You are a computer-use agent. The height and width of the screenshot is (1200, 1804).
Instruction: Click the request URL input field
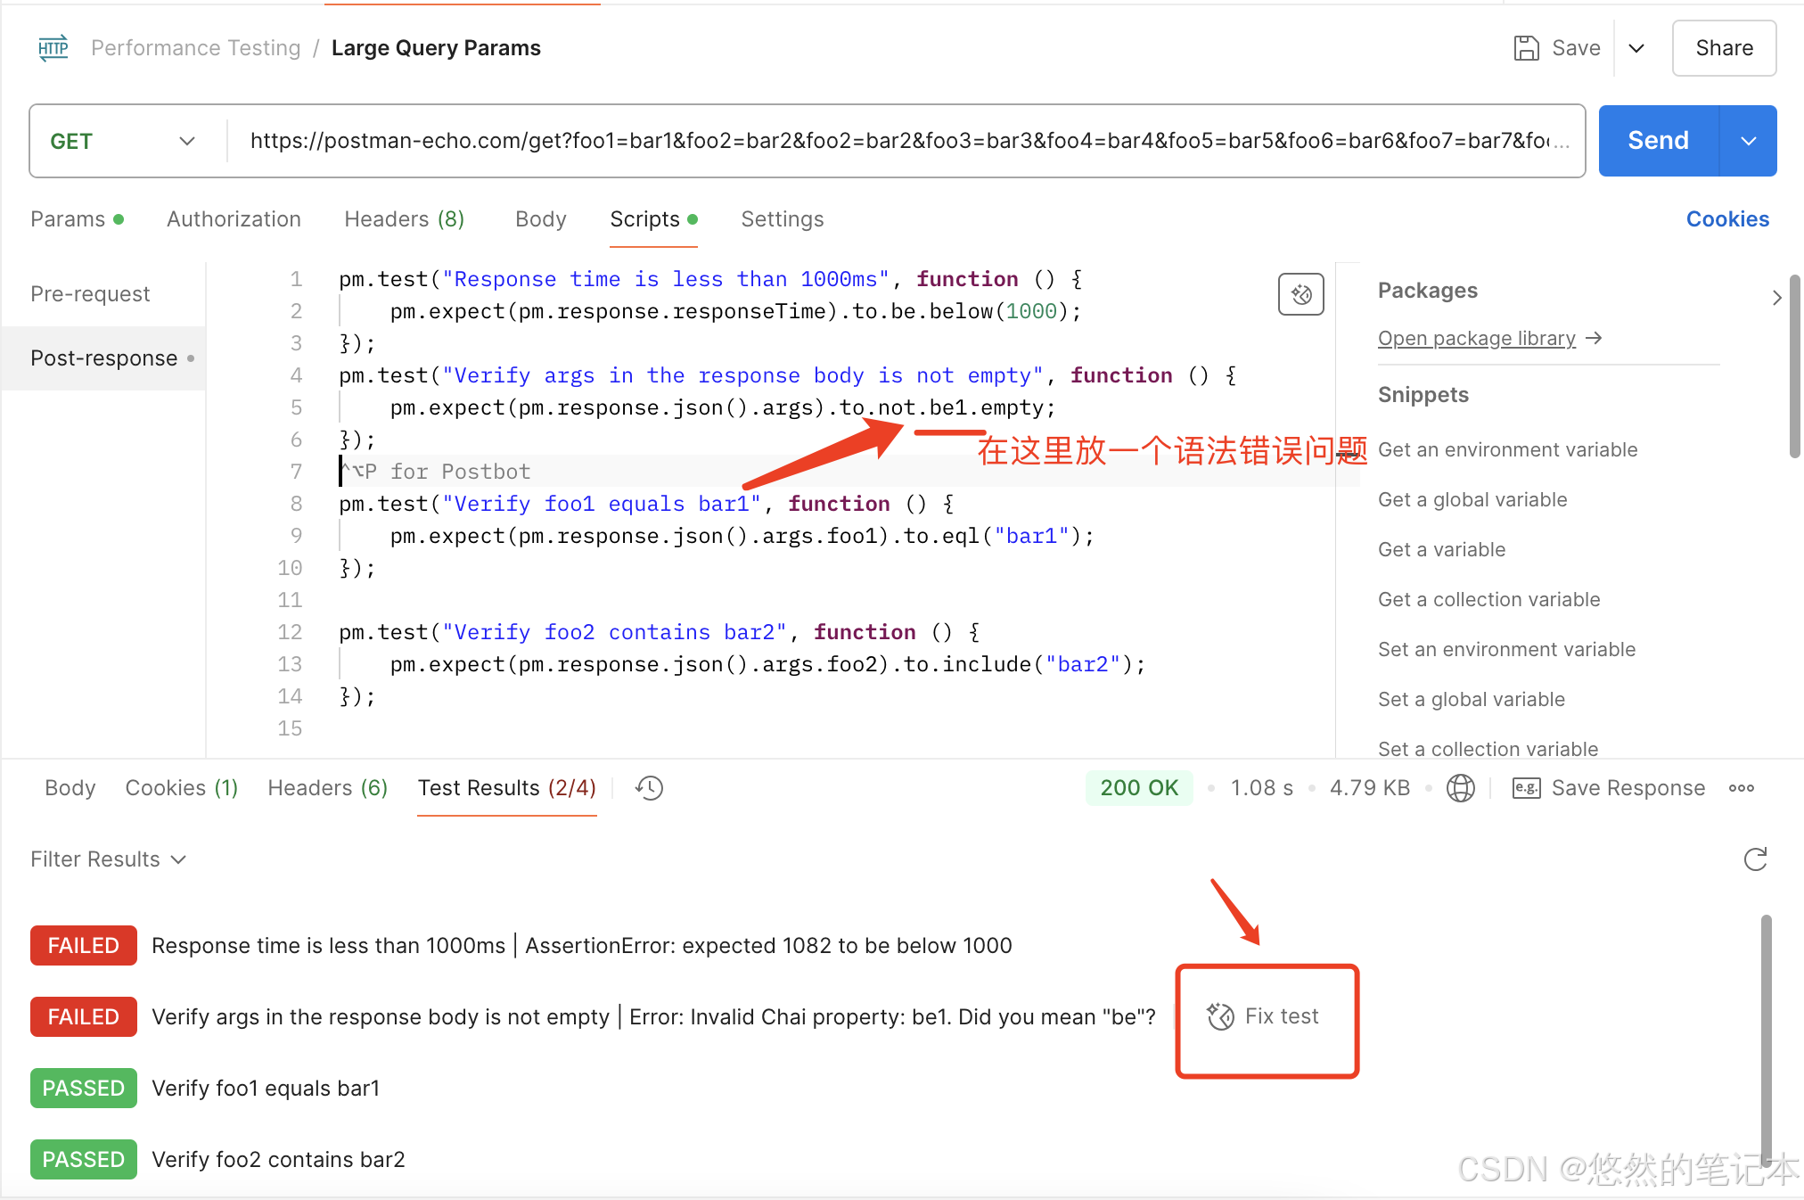900,141
